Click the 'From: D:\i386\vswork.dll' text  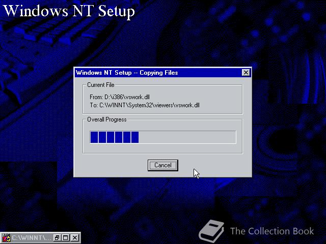[120, 97]
